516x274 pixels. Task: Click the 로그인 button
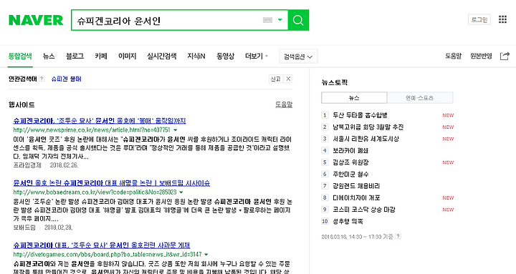[479, 19]
